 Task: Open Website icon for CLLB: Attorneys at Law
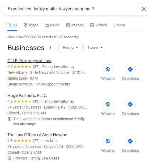point(108,69)
